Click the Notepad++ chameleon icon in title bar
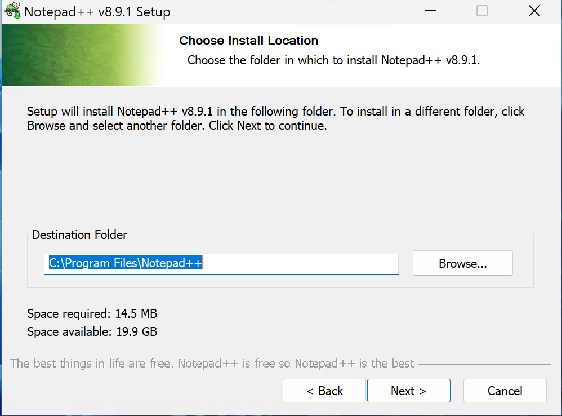This screenshot has height=416, width=562. pos(12,11)
